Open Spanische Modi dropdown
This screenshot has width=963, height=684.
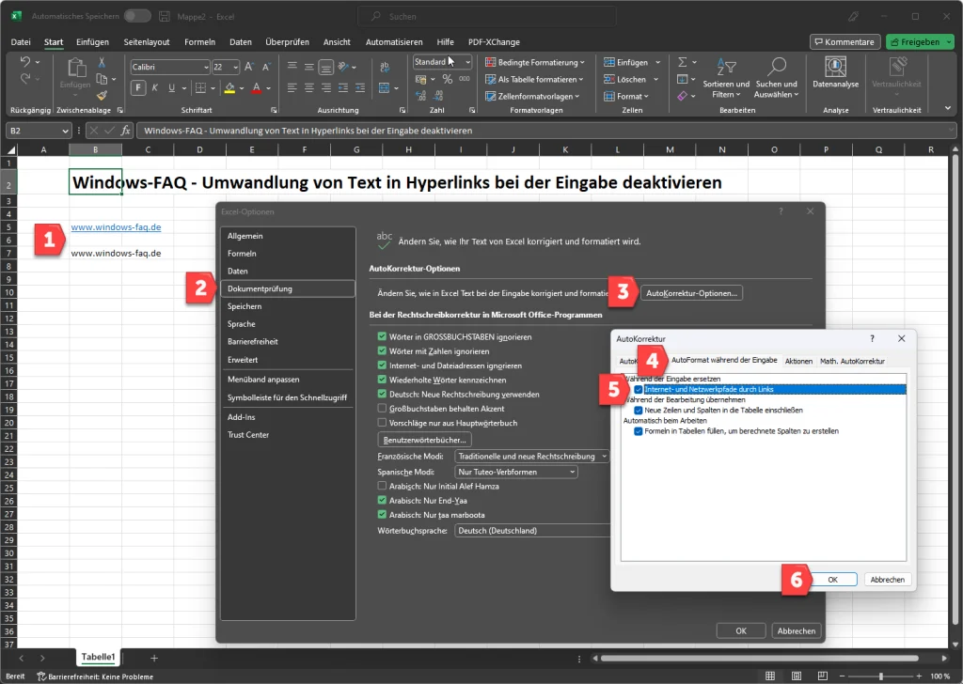pos(516,472)
